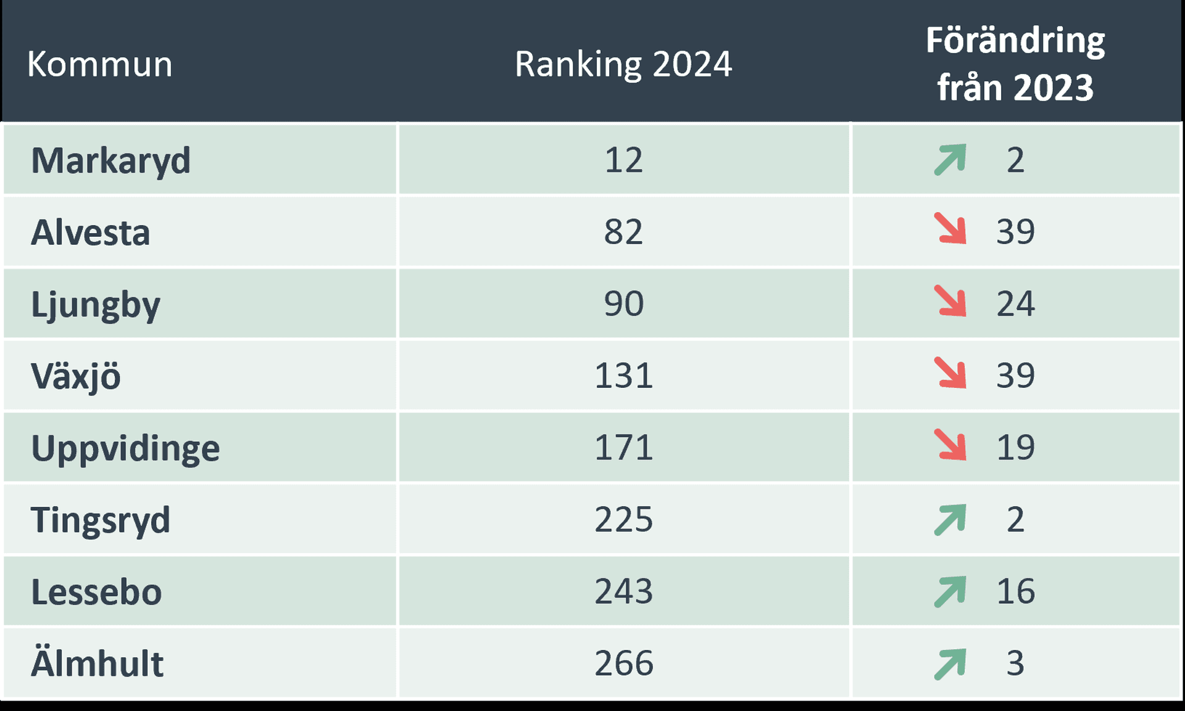This screenshot has height=711, width=1185.
Task: Click the red down arrow in Växjö row
Action: 950,373
